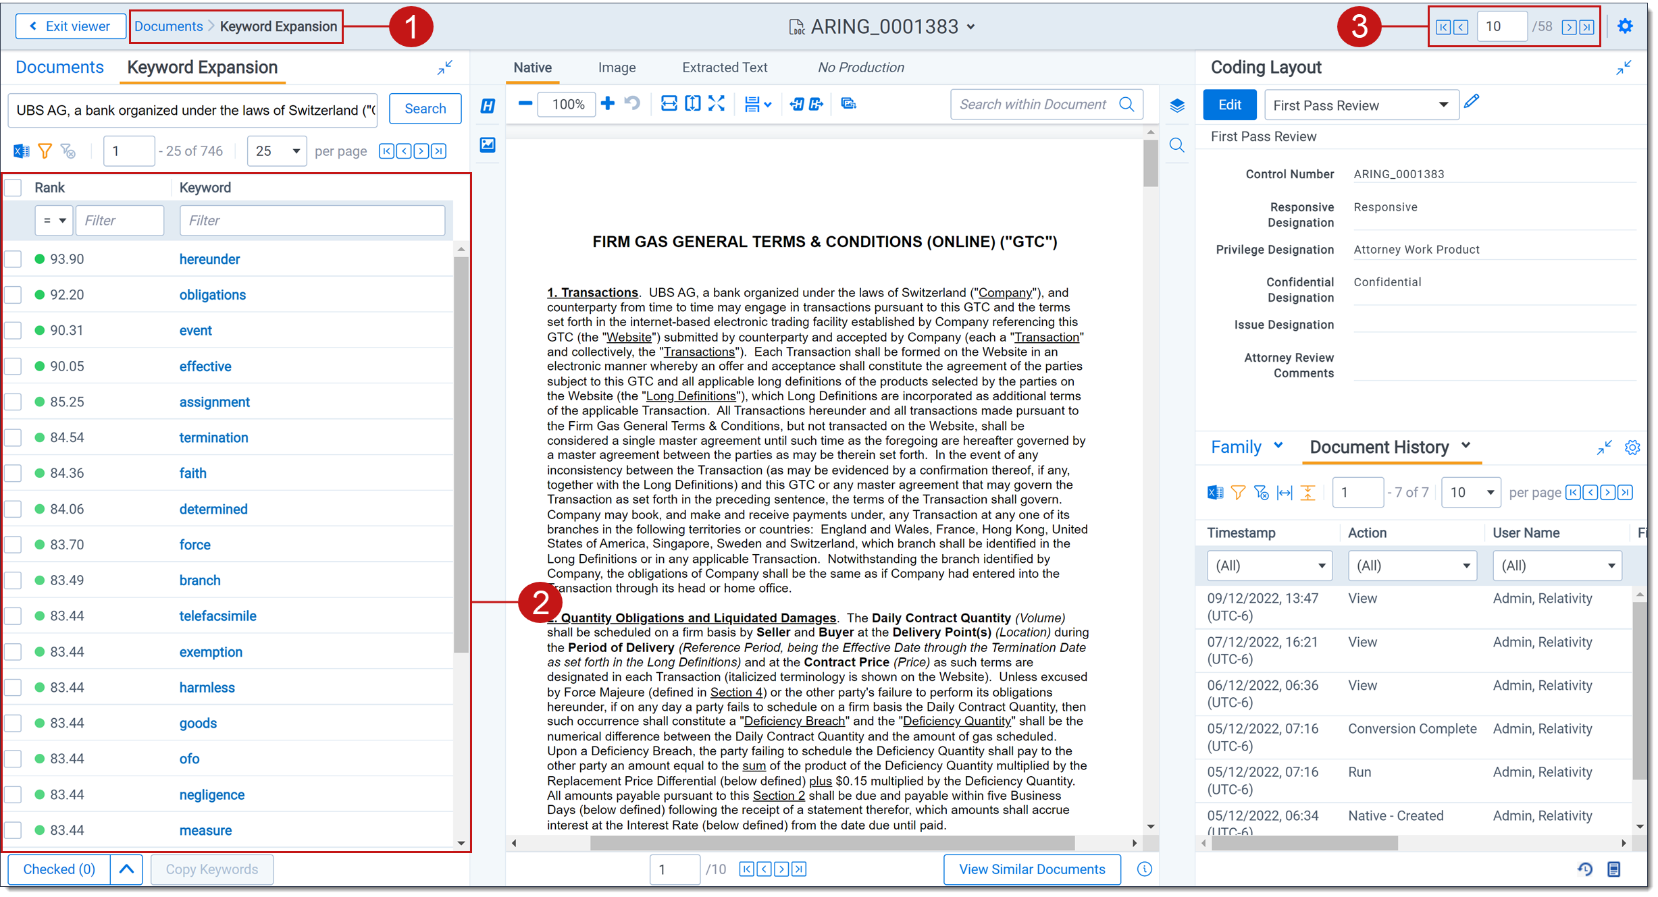Image resolution: width=1658 pixels, height=897 pixels.
Task: Switch to the Extracted Text tab
Action: (x=724, y=67)
